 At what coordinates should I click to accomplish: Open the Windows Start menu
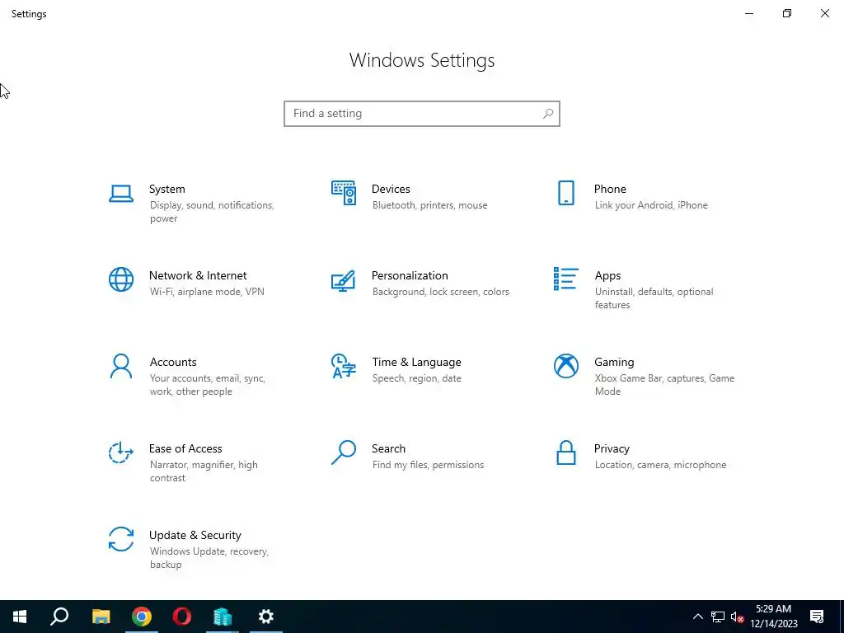[x=20, y=617]
